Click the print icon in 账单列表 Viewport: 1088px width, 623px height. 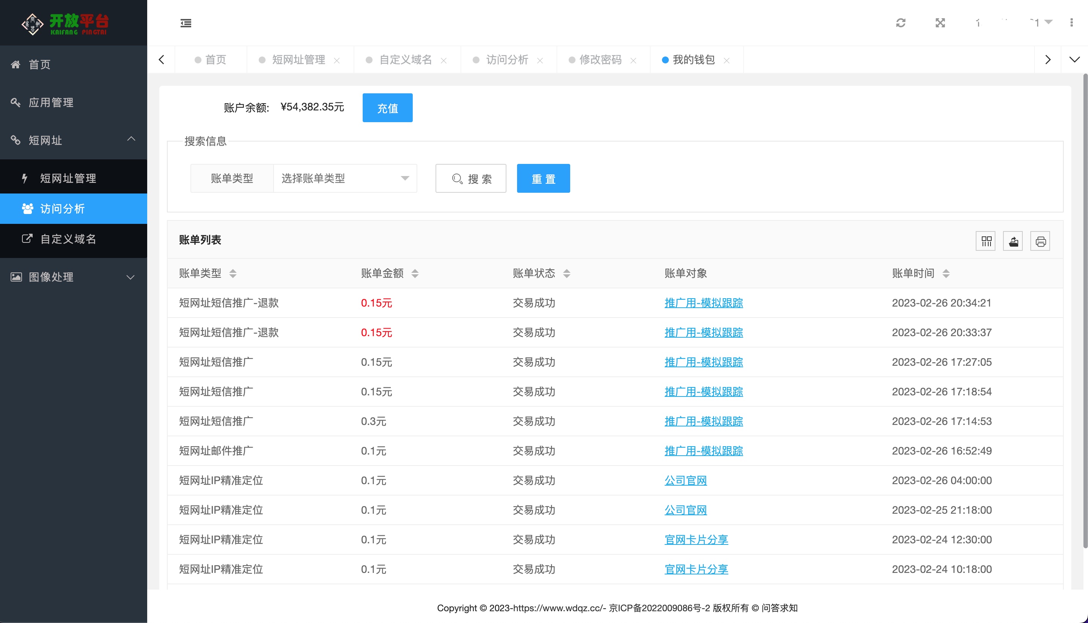tap(1041, 241)
